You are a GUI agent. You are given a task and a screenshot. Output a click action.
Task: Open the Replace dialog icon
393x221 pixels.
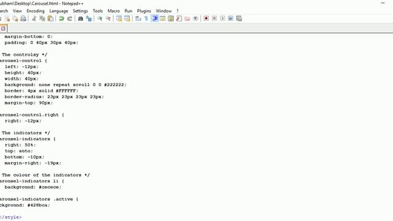point(88,18)
